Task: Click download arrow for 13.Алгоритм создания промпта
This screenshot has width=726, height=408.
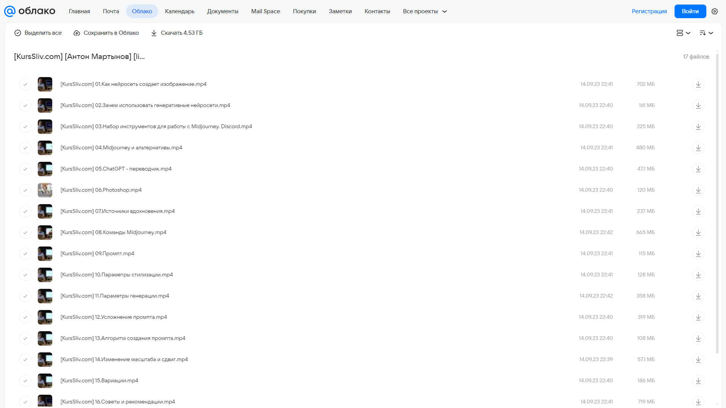Action: (698, 338)
